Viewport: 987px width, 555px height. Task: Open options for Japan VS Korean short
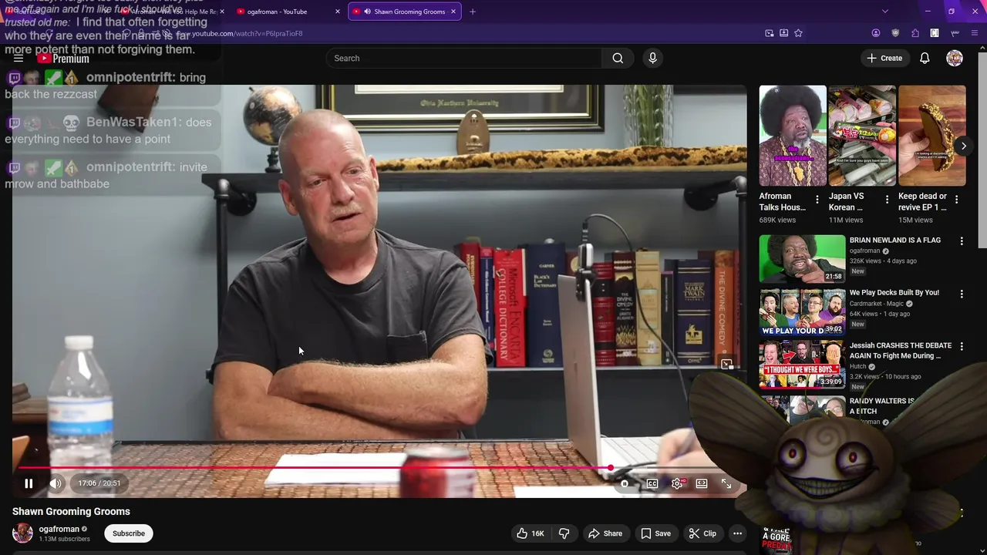pyautogui.click(x=887, y=200)
